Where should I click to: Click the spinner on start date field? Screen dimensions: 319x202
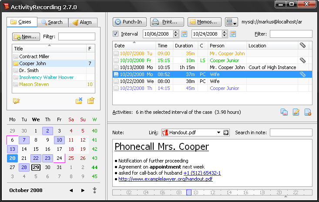tap(176, 34)
